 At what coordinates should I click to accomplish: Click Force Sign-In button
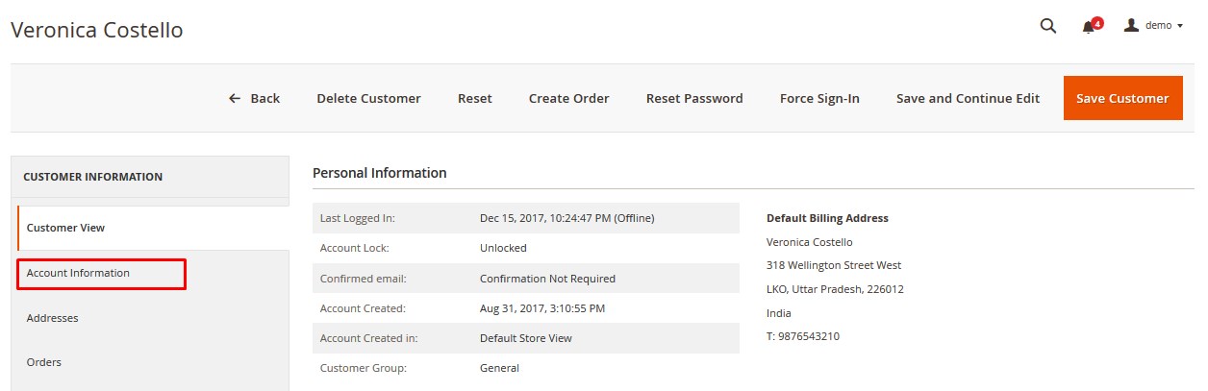(x=819, y=98)
